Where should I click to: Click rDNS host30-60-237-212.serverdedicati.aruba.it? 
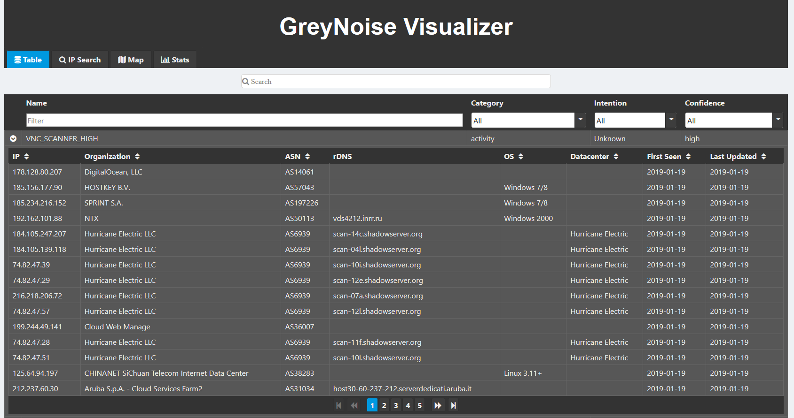coord(402,389)
